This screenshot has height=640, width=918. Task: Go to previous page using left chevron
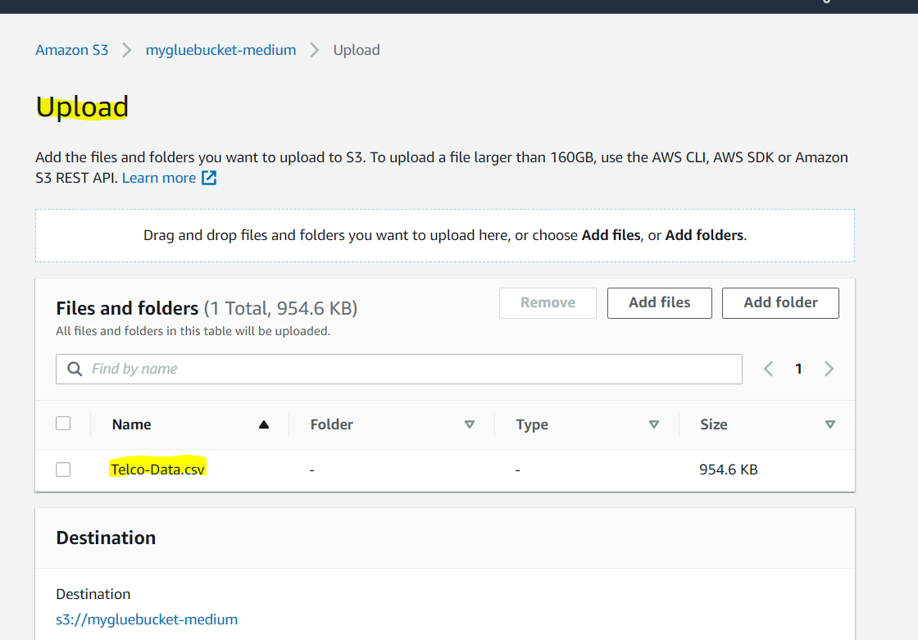[768, 369]
